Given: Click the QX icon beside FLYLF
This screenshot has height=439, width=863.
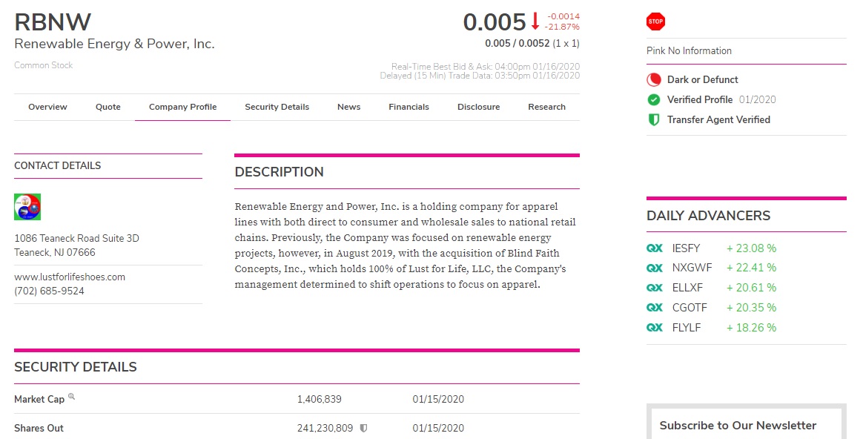Looking at the screenshot, I should pyautogui.click(x=655, y=327).
